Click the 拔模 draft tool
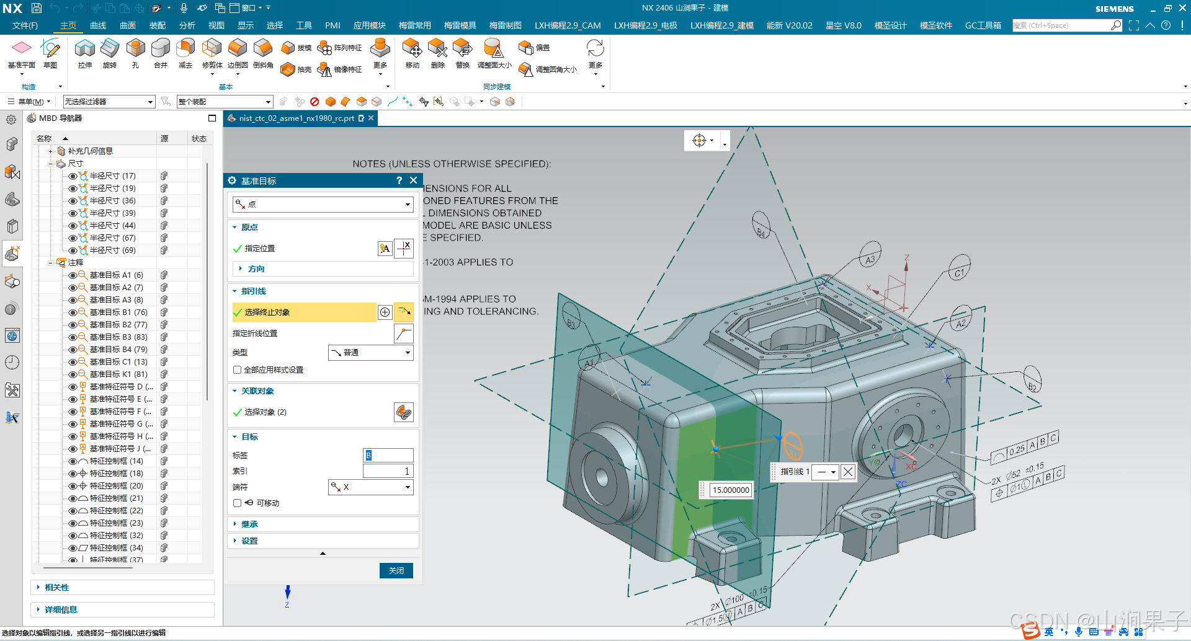The image size is (1191, 641). point(296,48)
